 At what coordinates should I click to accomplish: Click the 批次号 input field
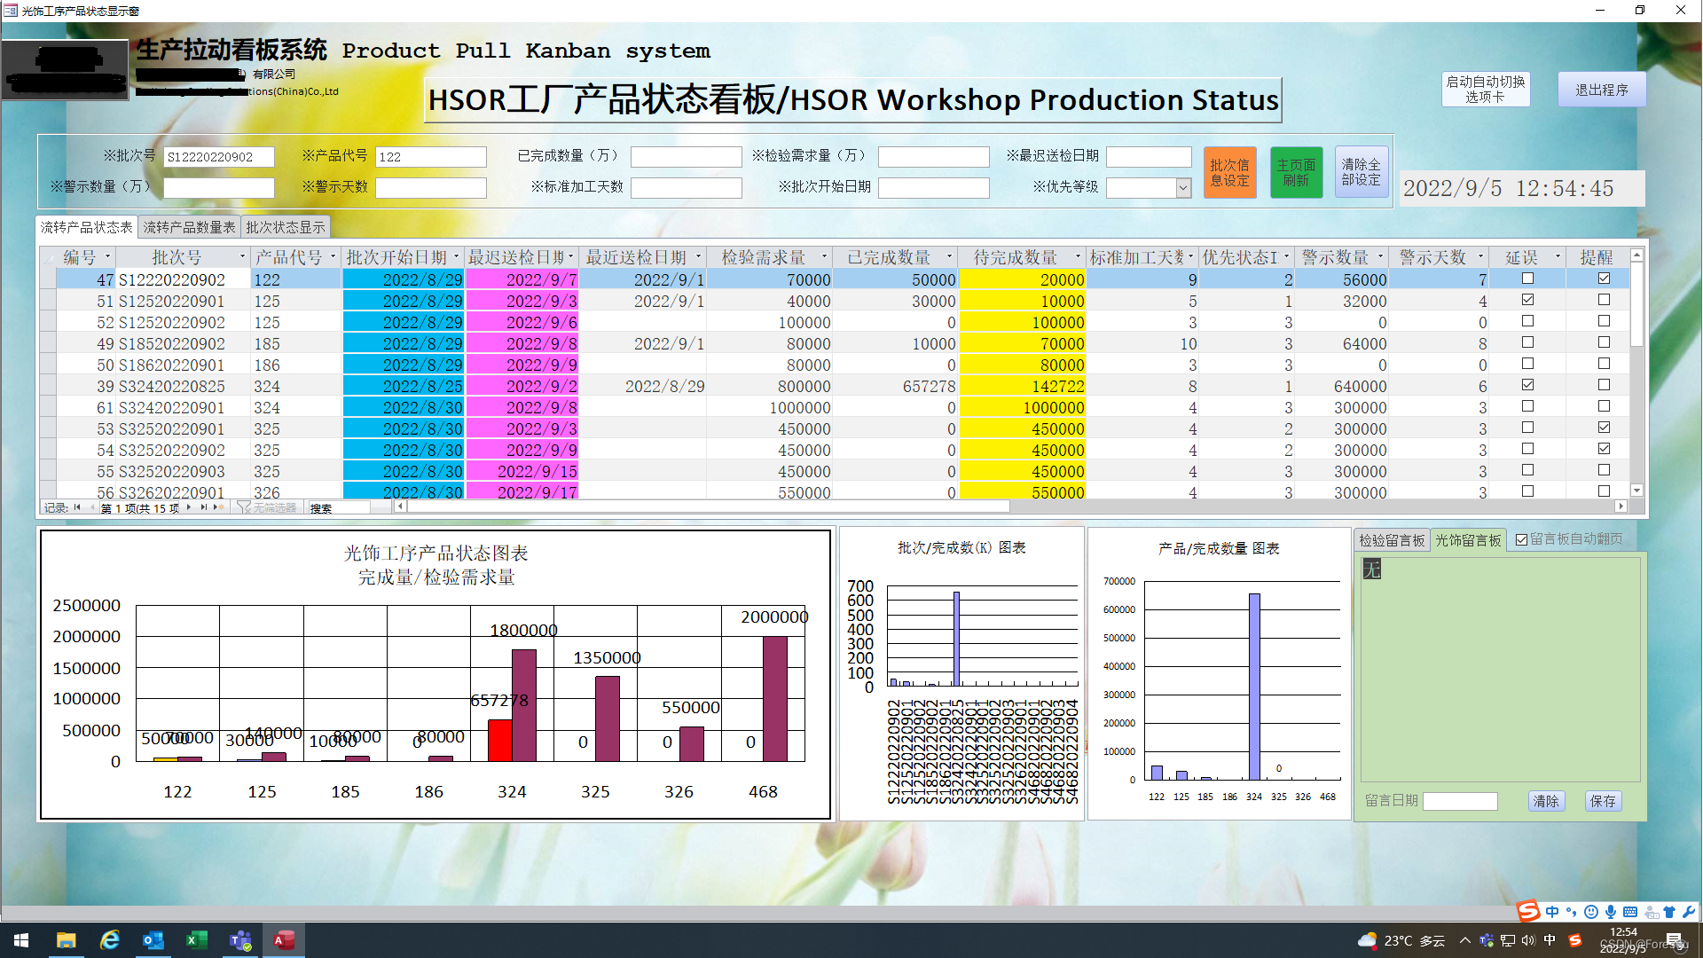(x=218, y=157)
